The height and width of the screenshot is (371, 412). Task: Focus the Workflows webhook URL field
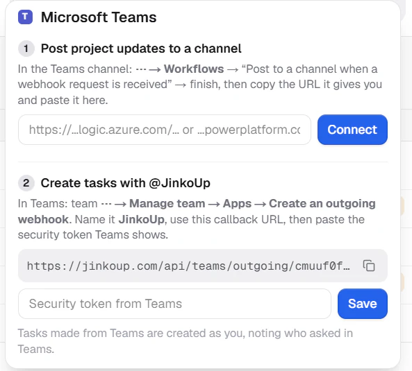tap(165, 130)
